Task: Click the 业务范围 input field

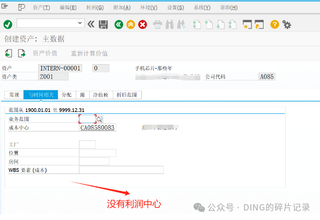Action: [88, 119]
